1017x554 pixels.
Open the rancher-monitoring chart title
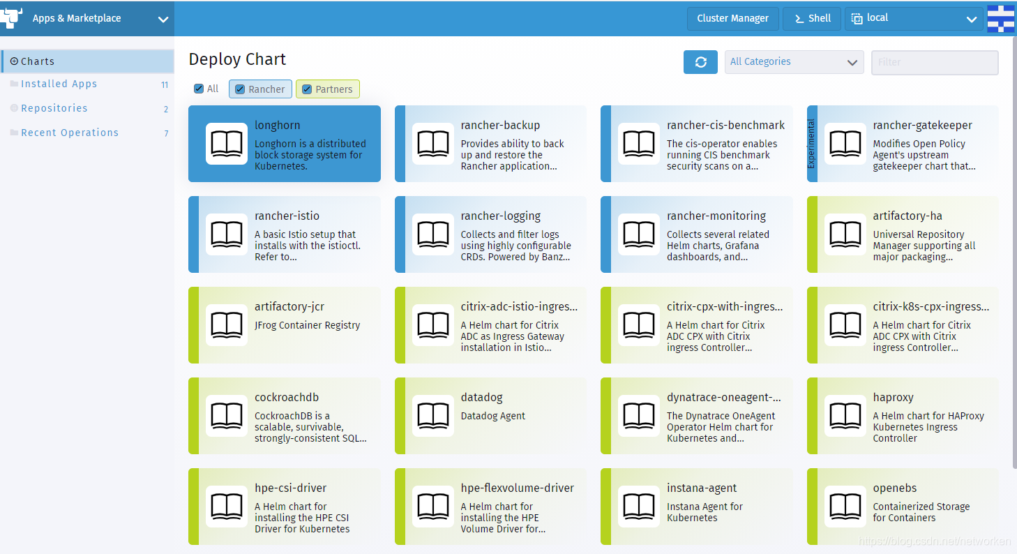click(x=716, y=216)
